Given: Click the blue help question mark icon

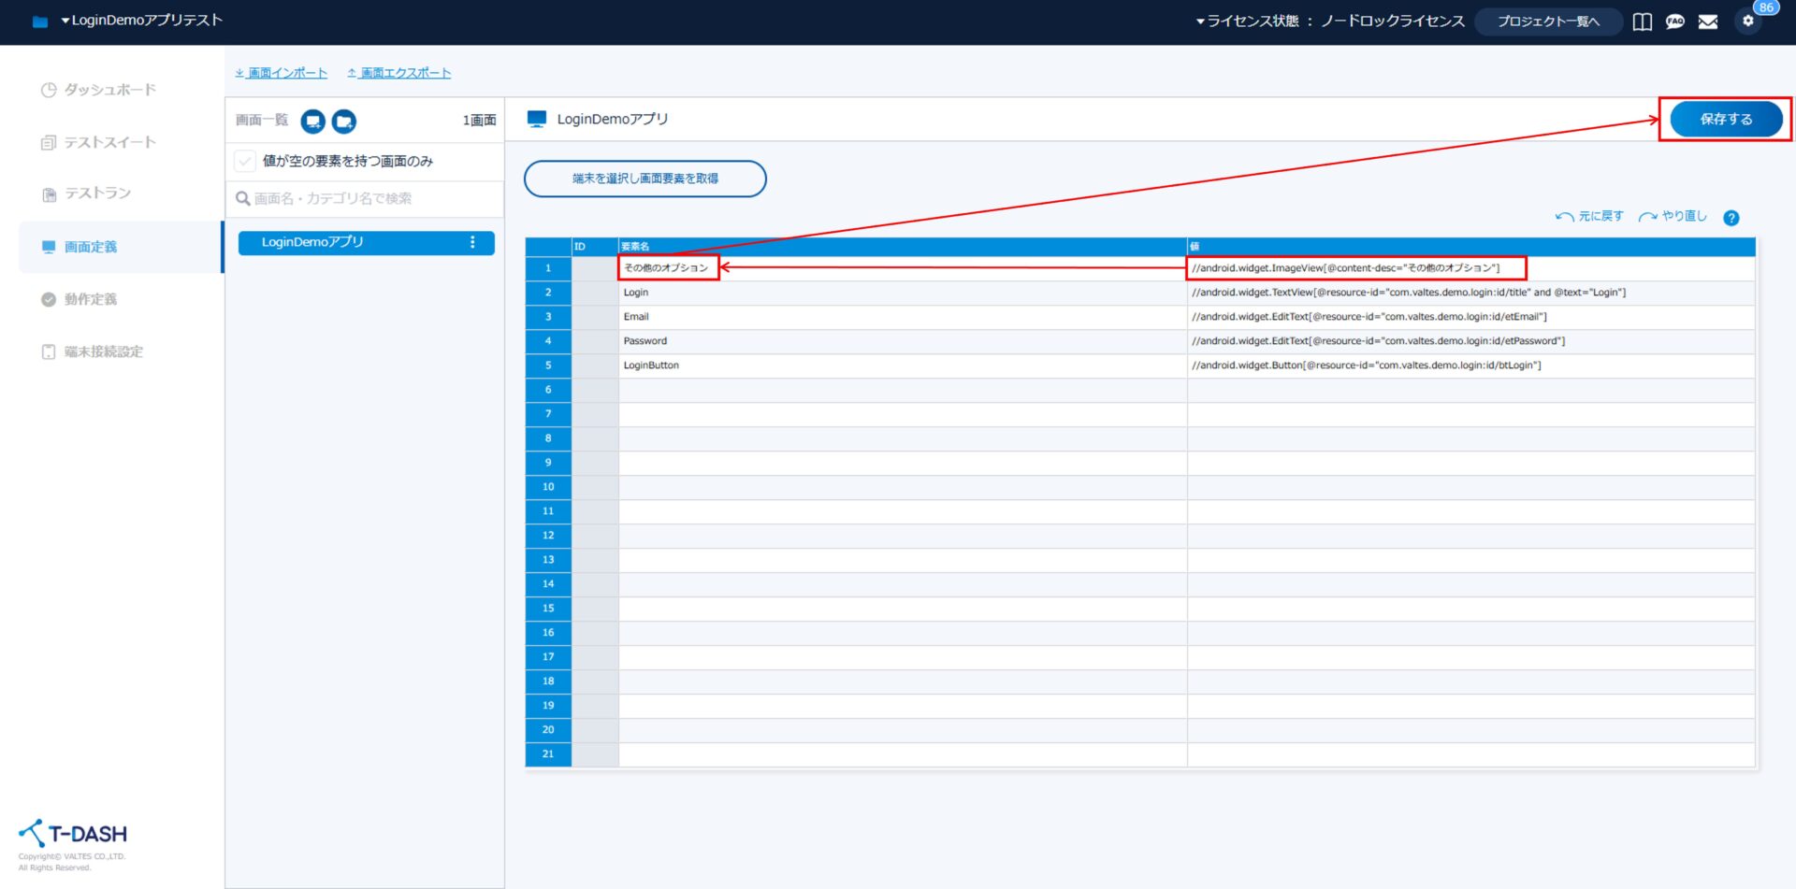Looking at the screenshot, I should 1731,218.
